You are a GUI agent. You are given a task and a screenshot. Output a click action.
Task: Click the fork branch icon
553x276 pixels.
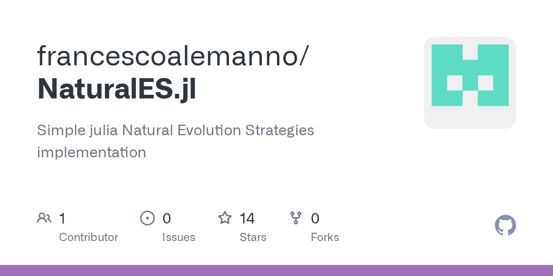point(296,218)
